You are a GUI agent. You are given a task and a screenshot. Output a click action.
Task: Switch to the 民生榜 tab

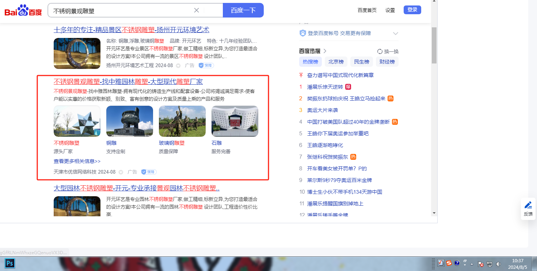point(362,62)
